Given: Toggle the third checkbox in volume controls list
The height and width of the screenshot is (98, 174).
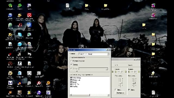Looking at the screenshot, I should click(71, 82).
